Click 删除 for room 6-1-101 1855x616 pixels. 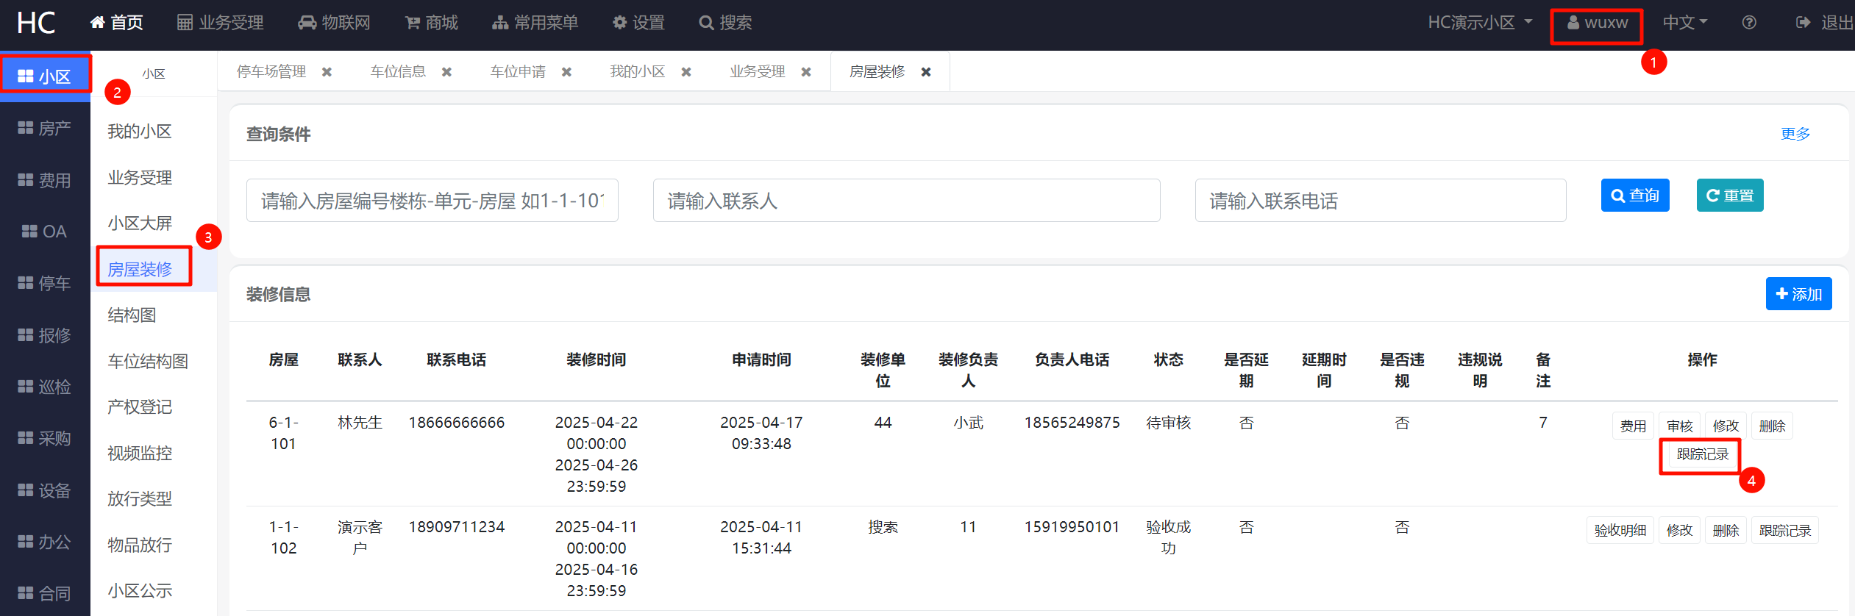click(1772, 426)
